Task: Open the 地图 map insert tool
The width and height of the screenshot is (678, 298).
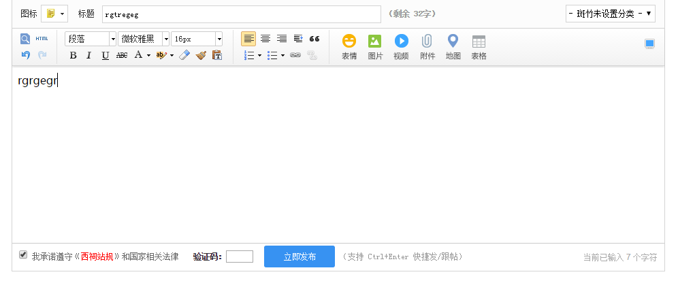Action: pos(453,47)
